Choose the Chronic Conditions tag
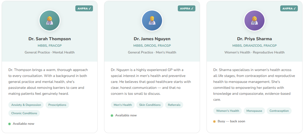Image resolution: width=303 pixels, height=135 pixels. click(x=24, y=113)
